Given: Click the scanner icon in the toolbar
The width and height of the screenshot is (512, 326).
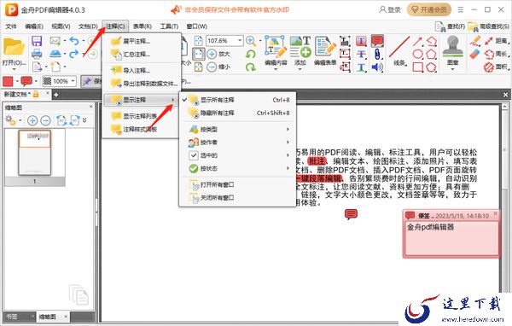Looking at the screenshot, I should (x=55, y=53).
